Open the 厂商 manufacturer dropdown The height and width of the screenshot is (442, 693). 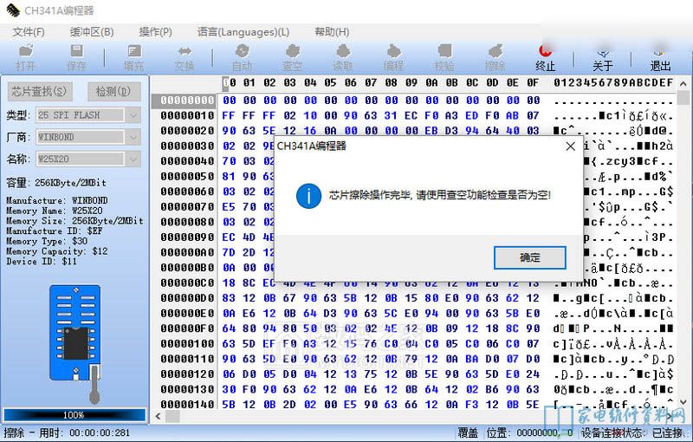(133, 137)
